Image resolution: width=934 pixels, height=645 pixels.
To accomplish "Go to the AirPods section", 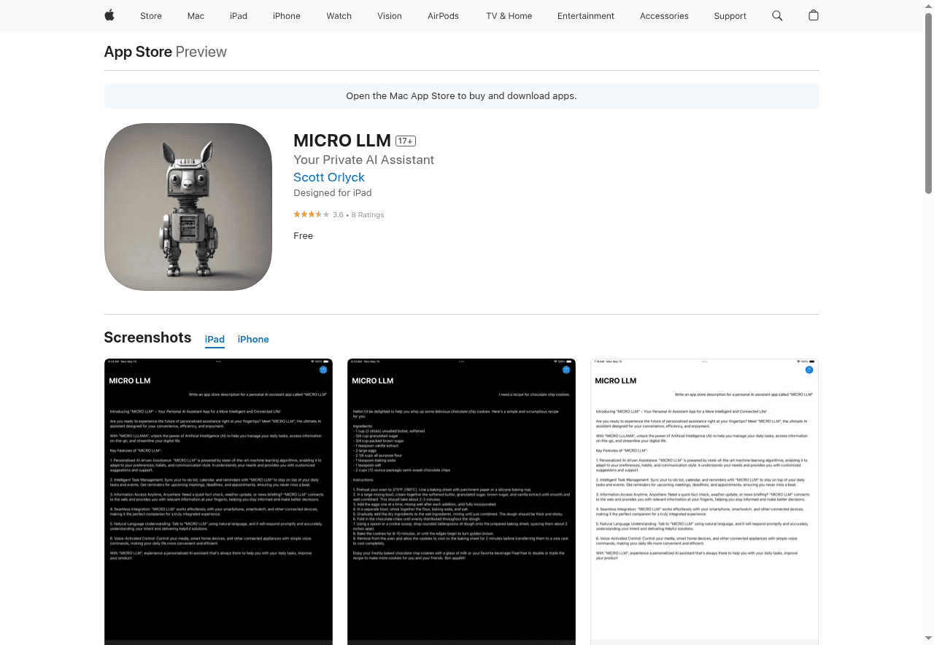I will click(443, 16).
